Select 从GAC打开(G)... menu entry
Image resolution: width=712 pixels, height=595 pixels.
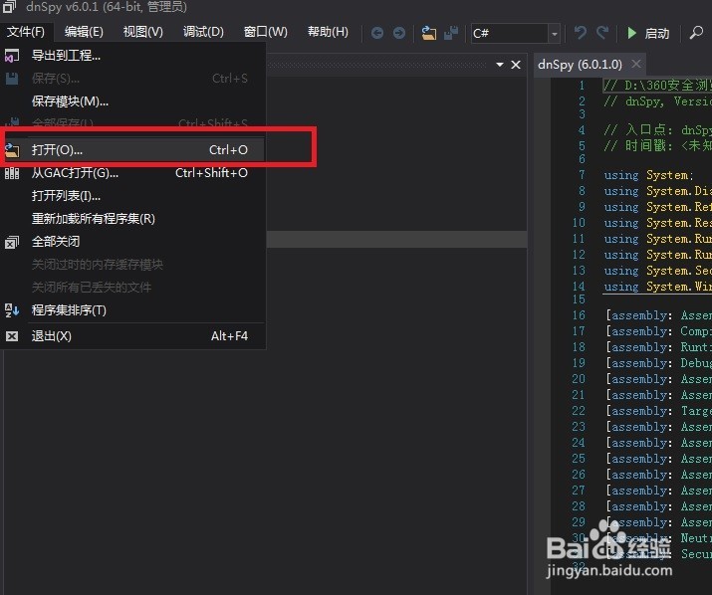pos(133,173)
